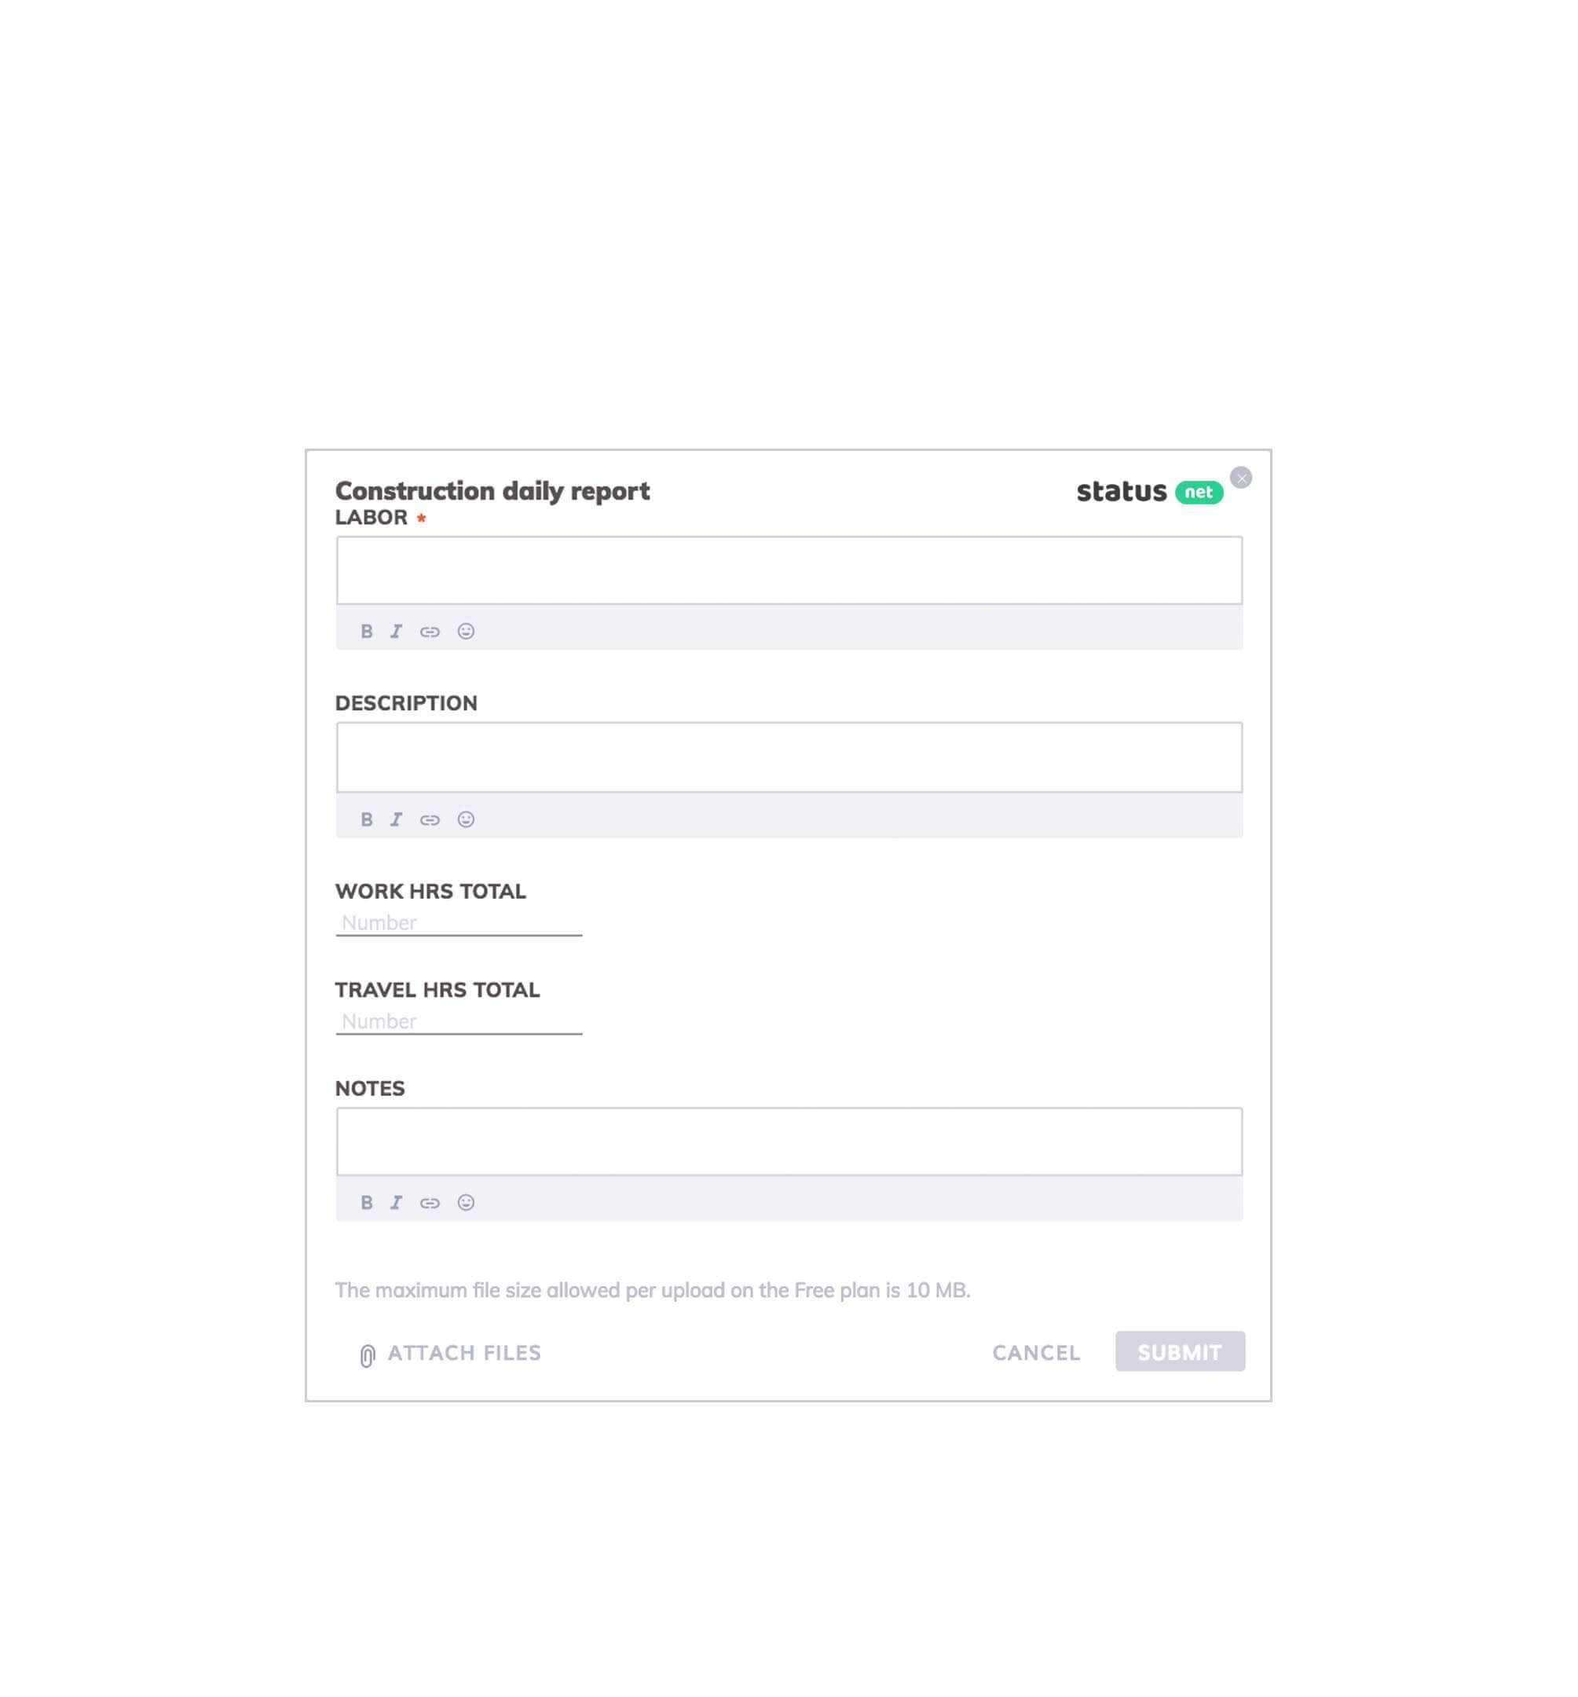The width and height of the screenshot is (1578, 1697).
Task: Click the Emoji icon in NOTES field
Action: [x=464, y=1201]
